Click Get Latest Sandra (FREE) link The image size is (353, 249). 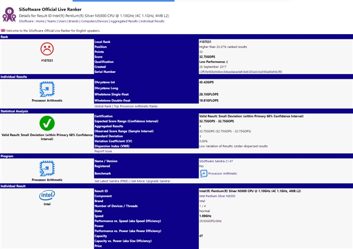(x=113, y=181)
